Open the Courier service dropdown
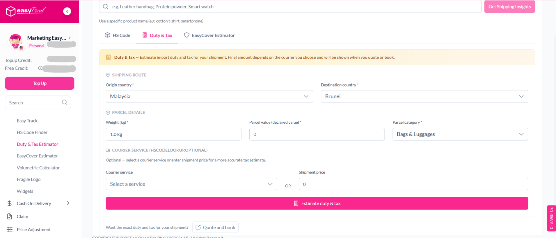 [191, 184]
